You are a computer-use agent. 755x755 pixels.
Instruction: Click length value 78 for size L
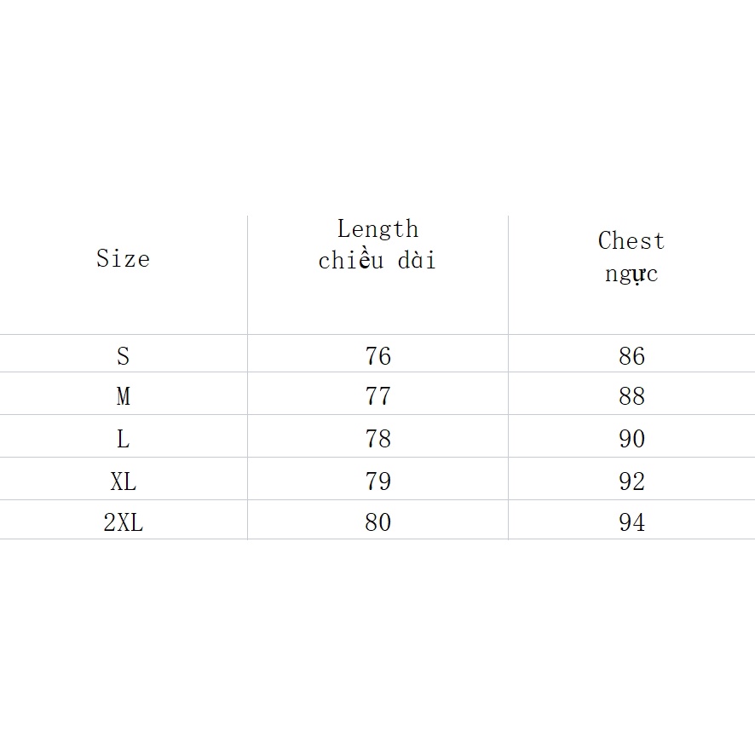[x=378, y=436]
